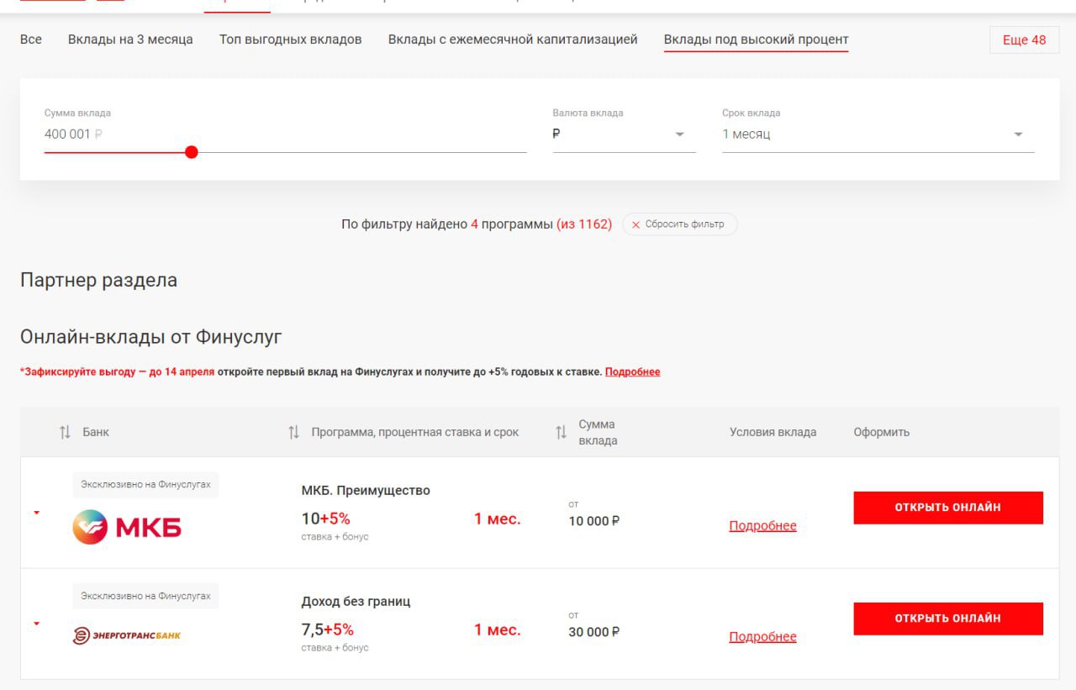The image size is (1076, 690).
Task: Click "Открыть онлайн" for Доход без границ
Action: pyautogui.click(x=948, y=619)
